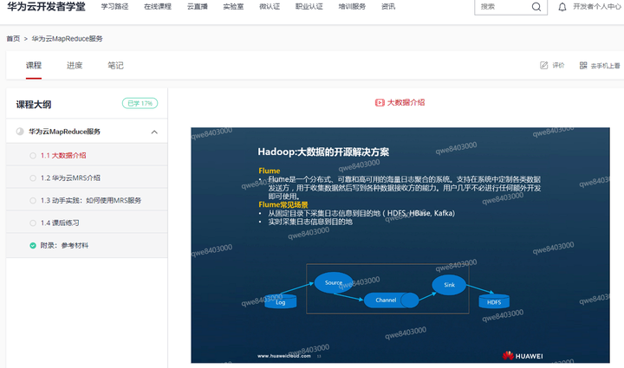Click the Huawei logo on slide

point(522,356)
